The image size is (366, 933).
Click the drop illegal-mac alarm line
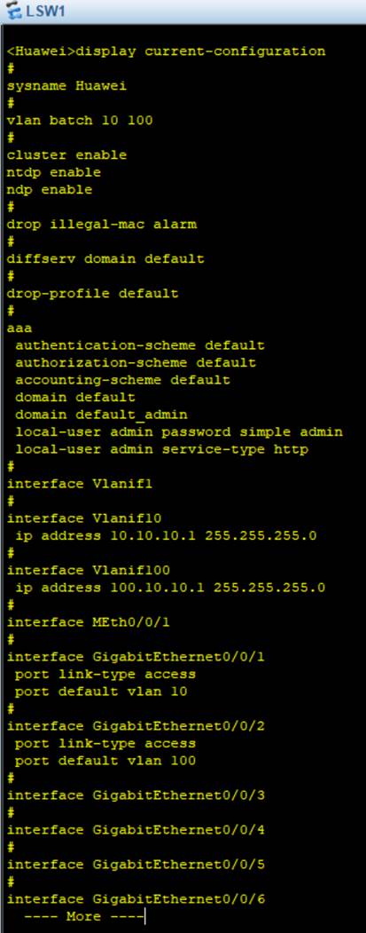point(102,225)
